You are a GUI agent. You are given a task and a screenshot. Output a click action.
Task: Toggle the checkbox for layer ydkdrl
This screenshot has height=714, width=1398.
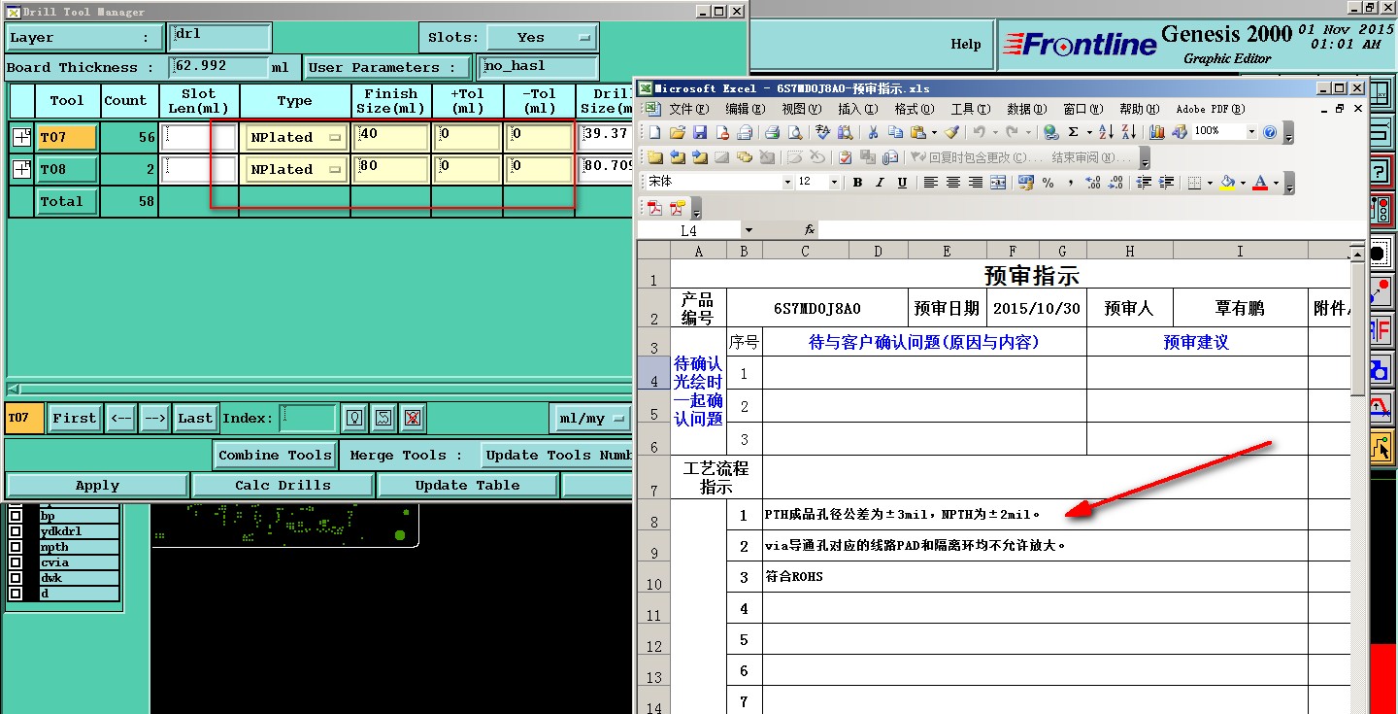(15, 531)
